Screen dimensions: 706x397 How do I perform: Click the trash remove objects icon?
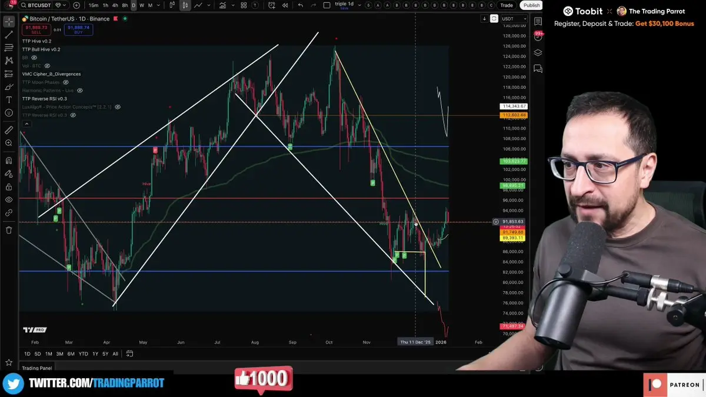(9, 229)
